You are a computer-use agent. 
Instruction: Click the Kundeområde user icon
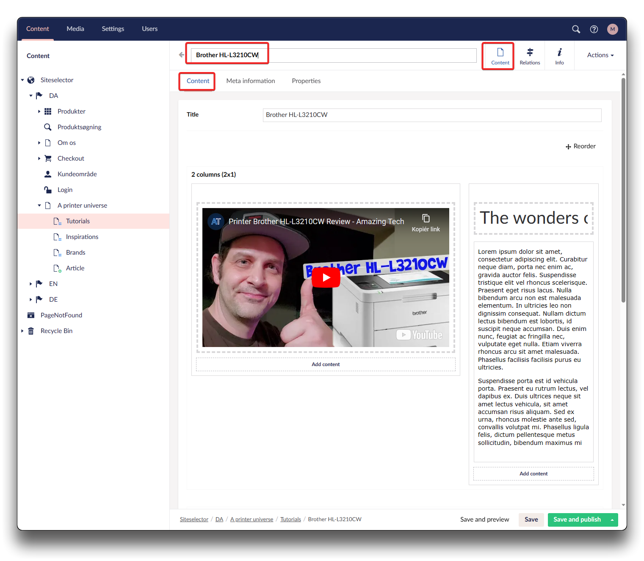pyautogui.click(x=48, y=174)
